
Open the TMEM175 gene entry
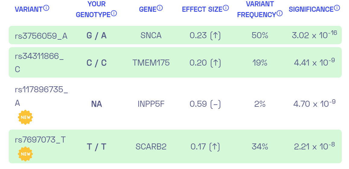pyautogui.click(x=151, y=63)
